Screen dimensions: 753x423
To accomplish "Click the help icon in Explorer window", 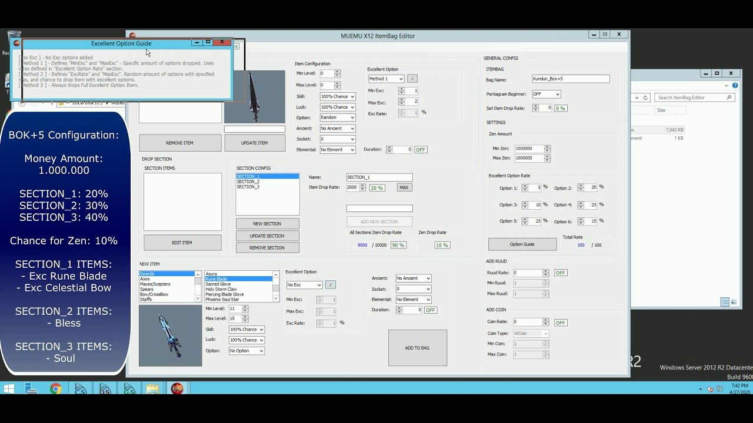I will coord(735,86).
